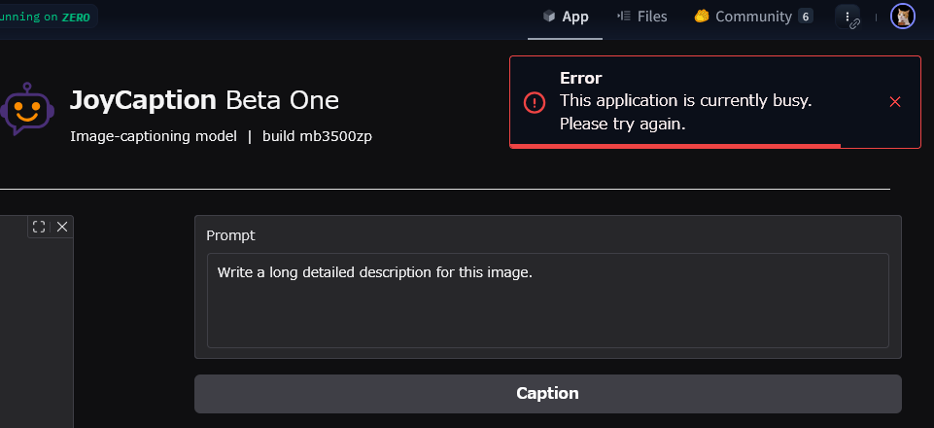
Task: Click the JoyCaption Beta One title
Action: point(204,100)
